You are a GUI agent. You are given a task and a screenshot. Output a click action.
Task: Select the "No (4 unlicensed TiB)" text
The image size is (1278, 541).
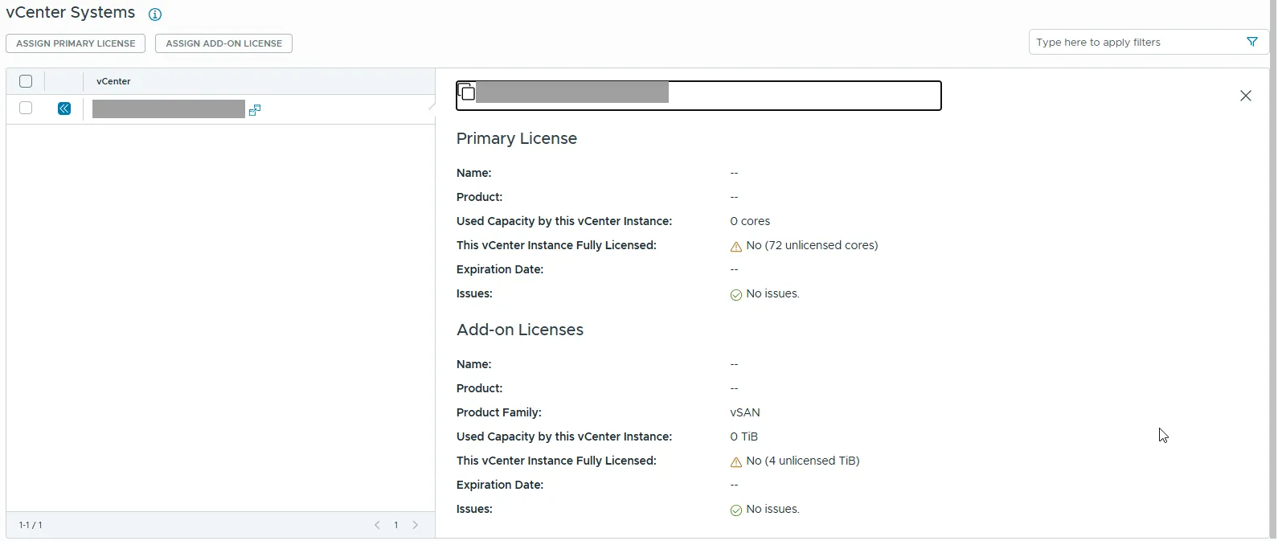803,461
